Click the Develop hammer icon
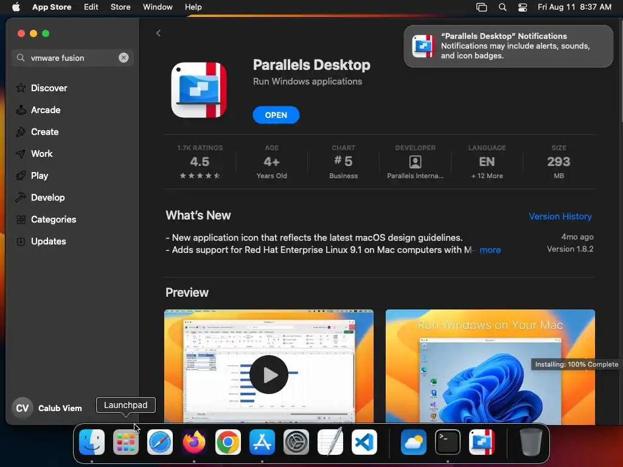623x467 pixels. pos(21,197)
